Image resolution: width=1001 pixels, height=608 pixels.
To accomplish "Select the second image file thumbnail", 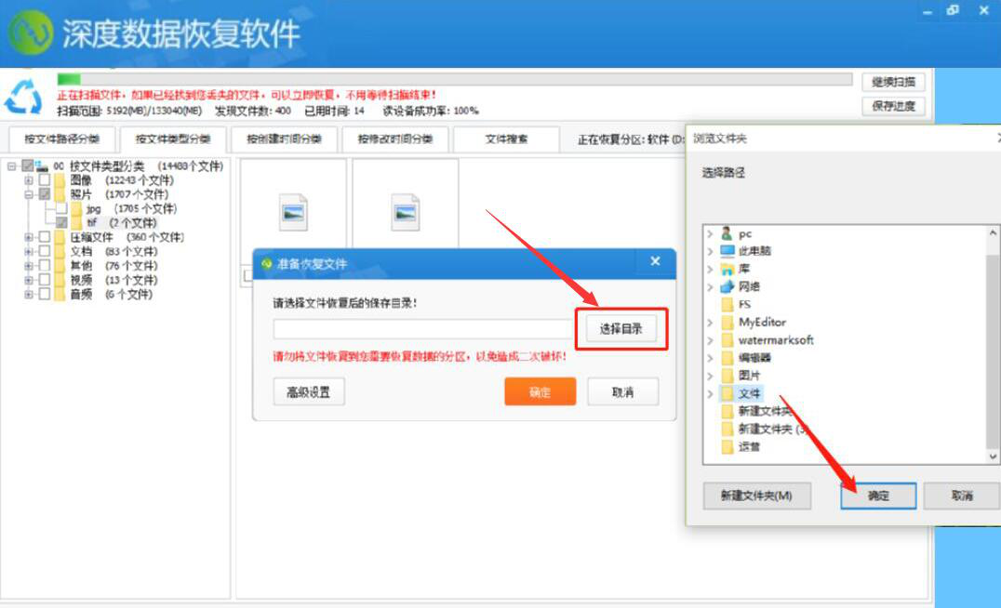I will (406, 212).
